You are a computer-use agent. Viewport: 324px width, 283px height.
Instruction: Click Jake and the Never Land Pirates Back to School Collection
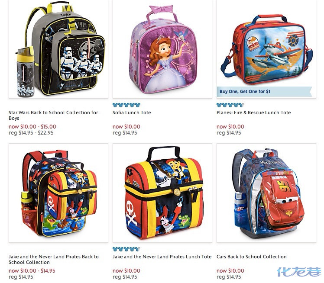point(54,260)
